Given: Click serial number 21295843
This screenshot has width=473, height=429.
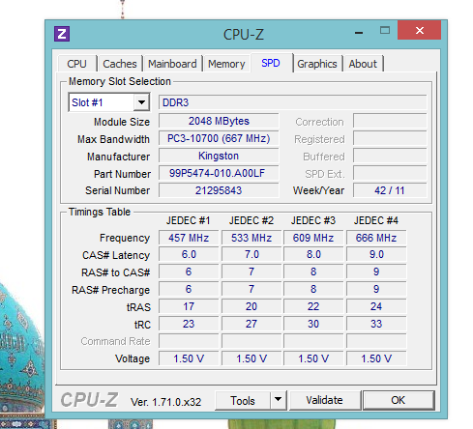Looking at the screenshot, I should (219, 190).
